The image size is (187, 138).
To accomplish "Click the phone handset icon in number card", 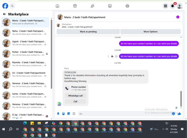I will pos(67,89).
